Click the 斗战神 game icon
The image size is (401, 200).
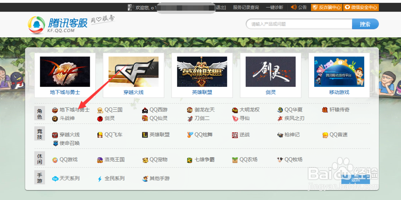tap(55, 118)
